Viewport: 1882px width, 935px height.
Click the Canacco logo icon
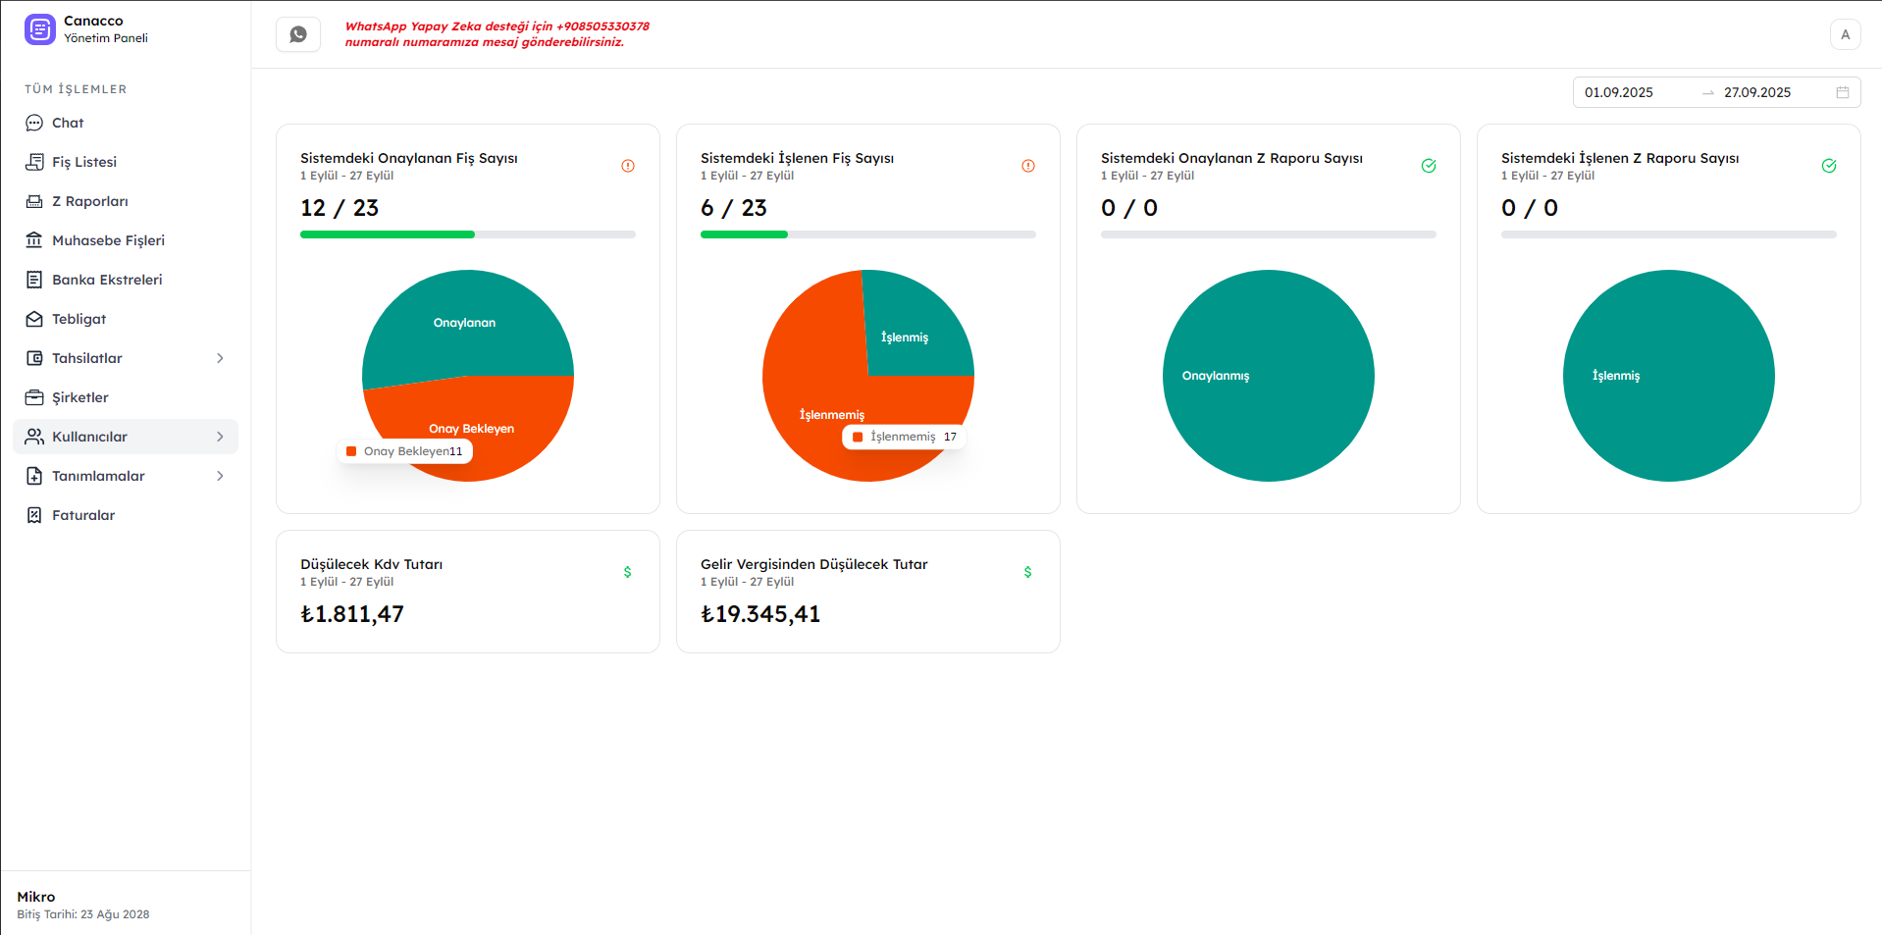(x=40, y=29)
